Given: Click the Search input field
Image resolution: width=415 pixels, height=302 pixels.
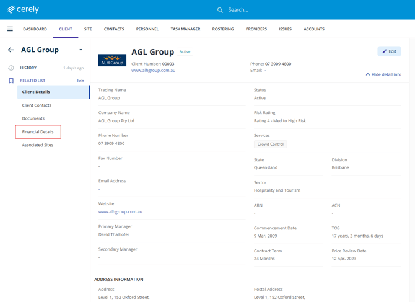Looking at the screenshot, I should (238, 10).
